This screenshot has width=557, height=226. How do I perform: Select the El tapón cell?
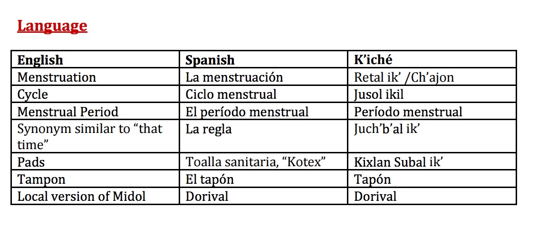pos(263,179)
